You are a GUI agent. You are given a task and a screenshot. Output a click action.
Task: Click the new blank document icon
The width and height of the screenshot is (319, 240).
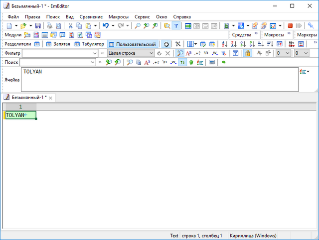click(9, 25)
